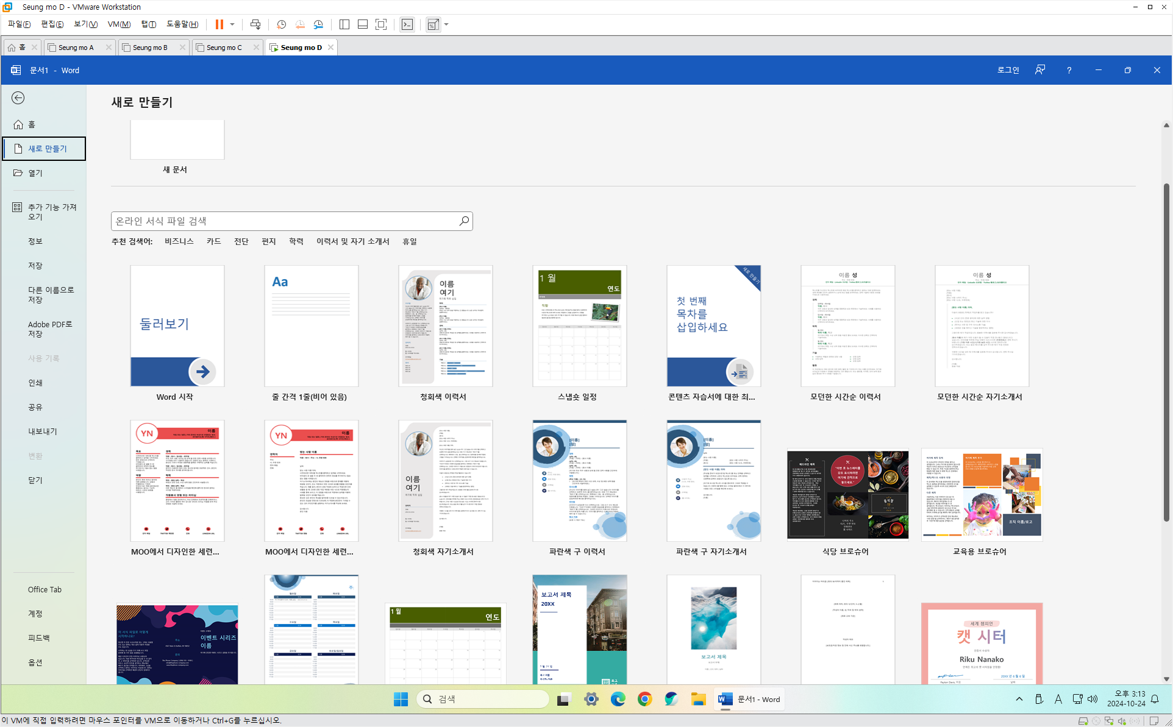The image size is (1173, 727).
Task: Pause the virtual machine with the orange pause icon
Action: coord(219,24)
